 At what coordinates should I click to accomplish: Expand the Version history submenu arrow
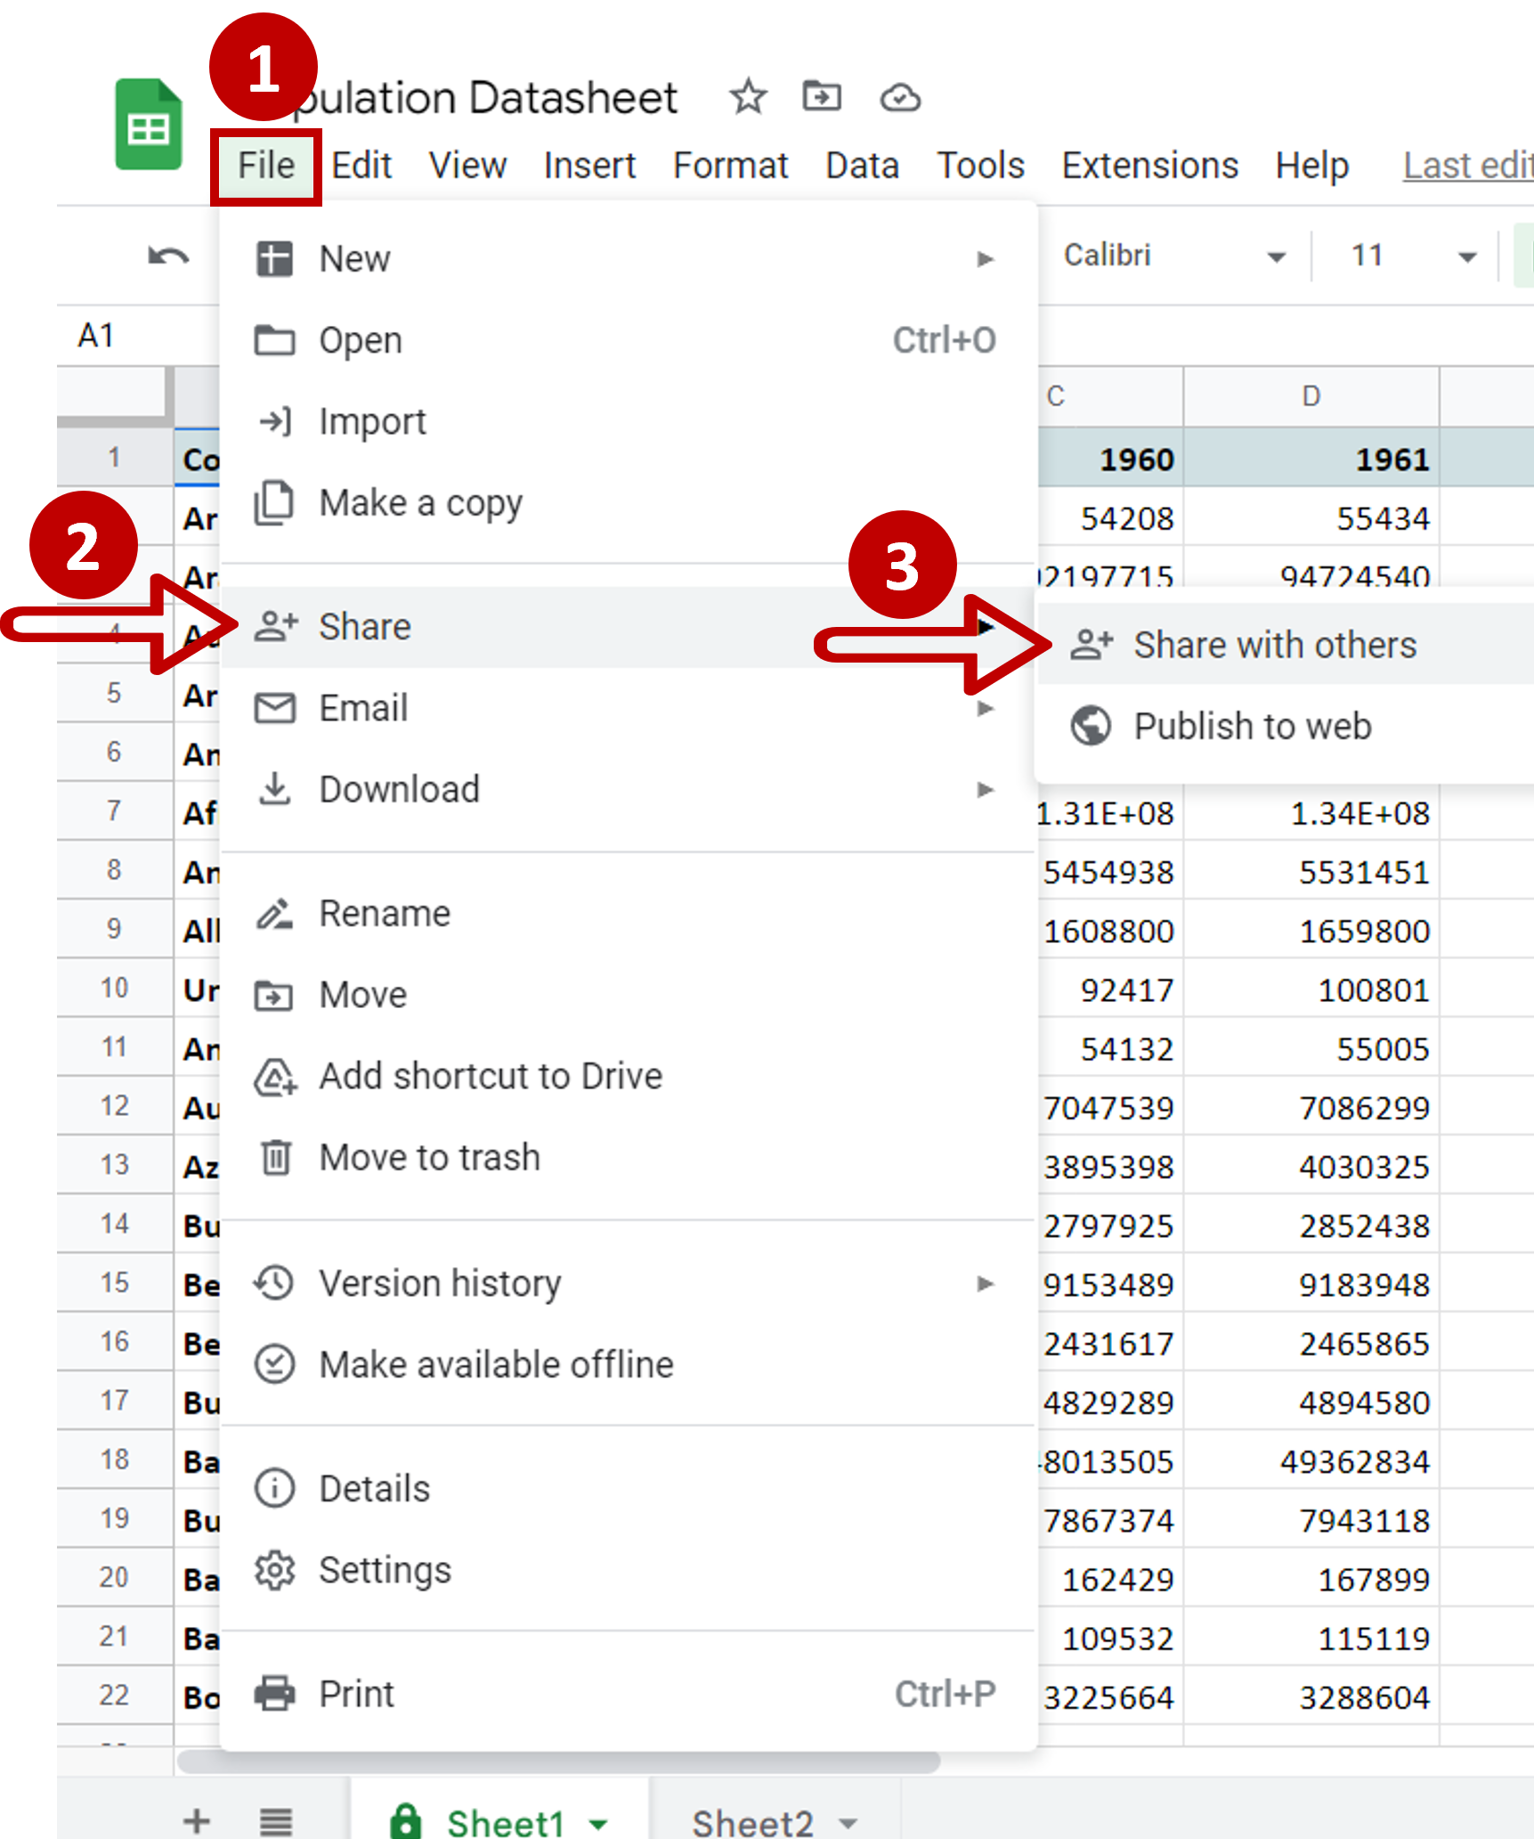985,1283
